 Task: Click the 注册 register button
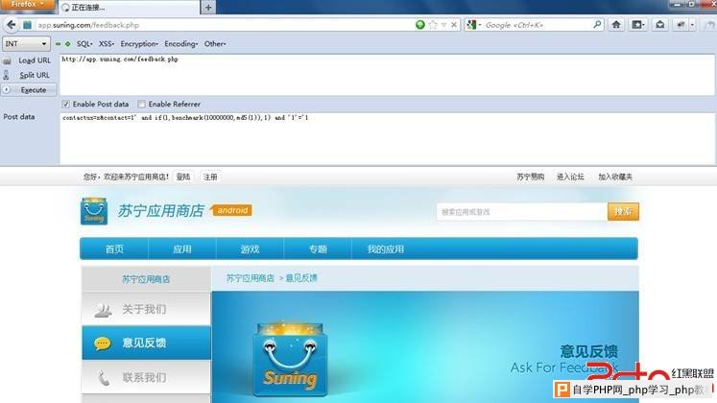(x=210, y=177)
